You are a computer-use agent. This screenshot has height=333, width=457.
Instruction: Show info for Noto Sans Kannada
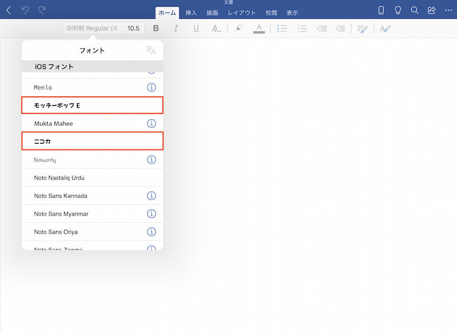151,196
